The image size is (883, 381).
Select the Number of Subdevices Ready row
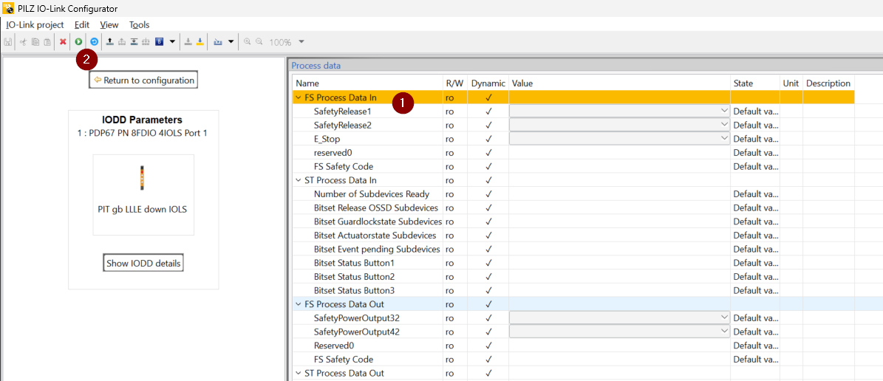574,194
